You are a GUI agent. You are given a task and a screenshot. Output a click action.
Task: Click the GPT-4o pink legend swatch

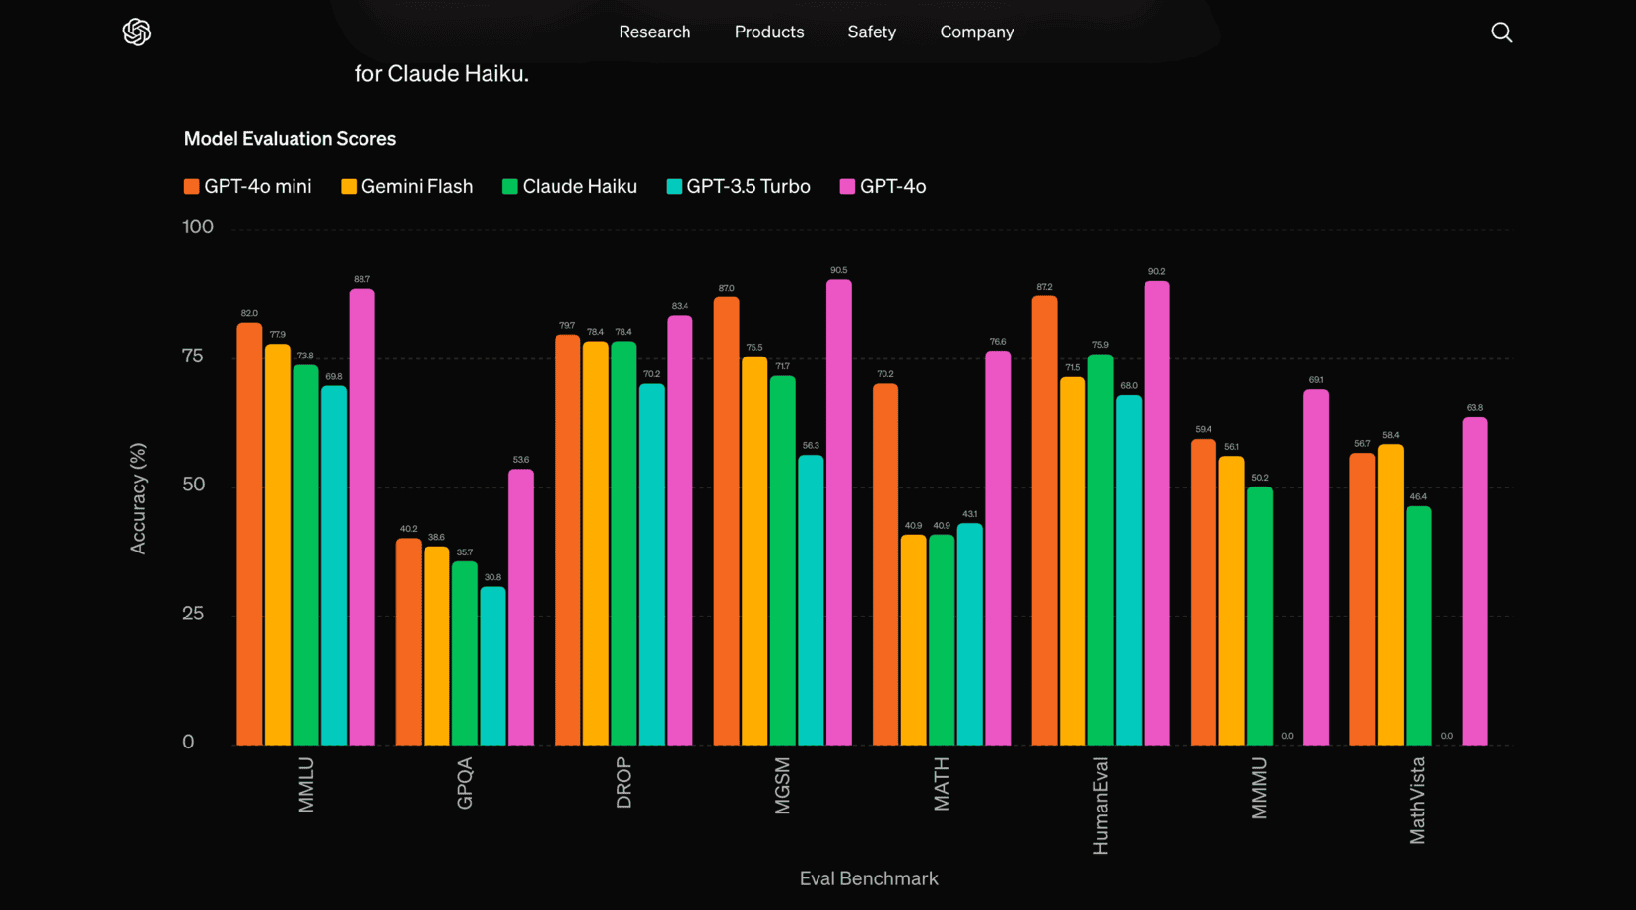click(x=847, y=187)
